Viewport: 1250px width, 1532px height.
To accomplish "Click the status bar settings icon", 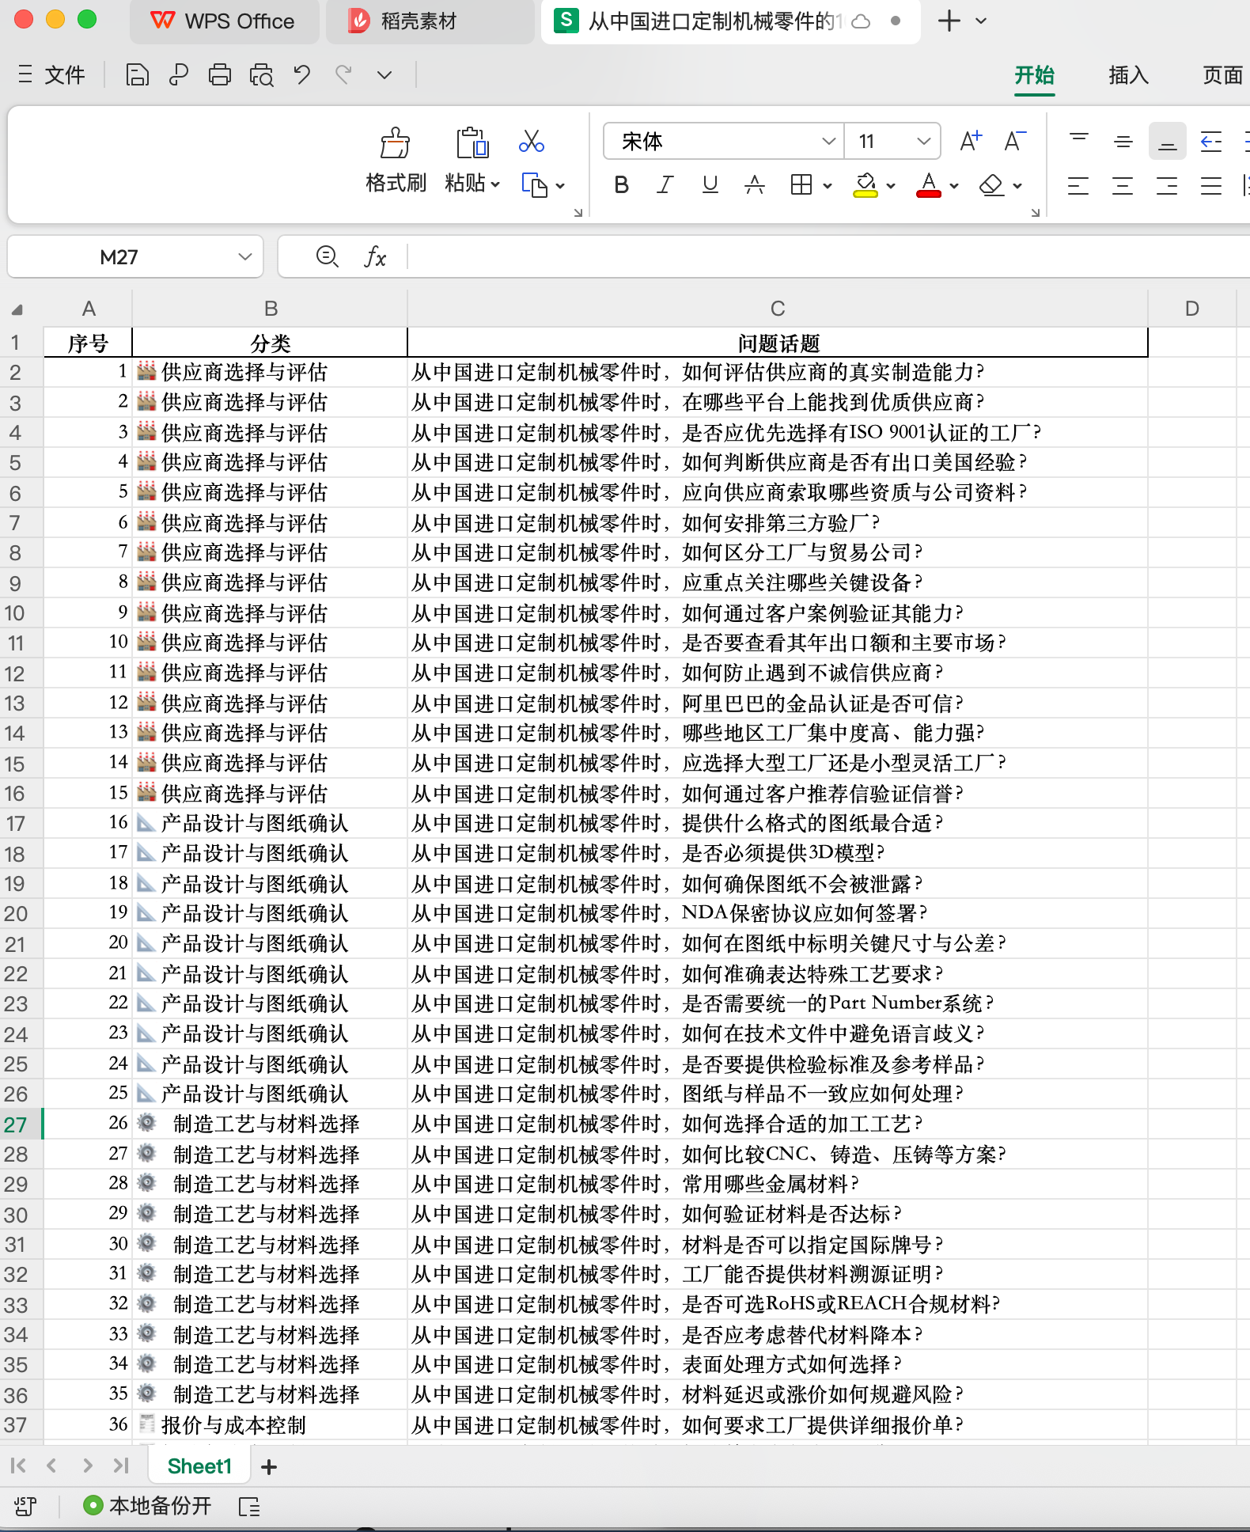I will click(25, 1506).
